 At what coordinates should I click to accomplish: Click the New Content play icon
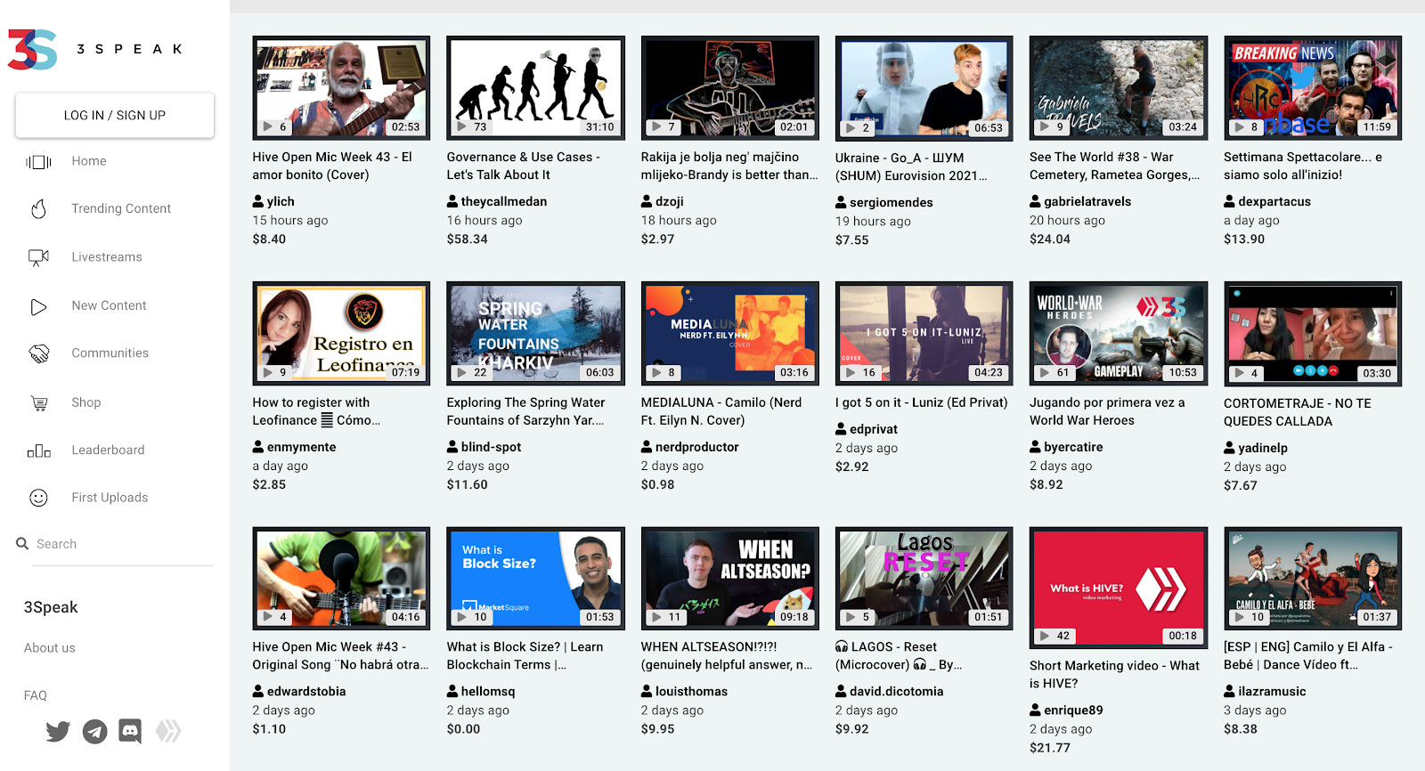tap(38, 306)
